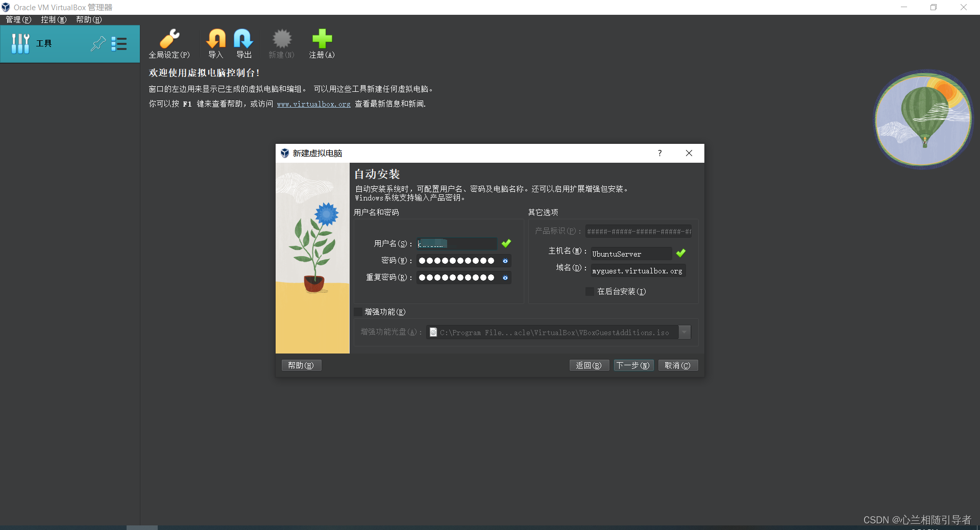
Task: Click the 返回 (Back) button
Action: click(x=589, y=365)
